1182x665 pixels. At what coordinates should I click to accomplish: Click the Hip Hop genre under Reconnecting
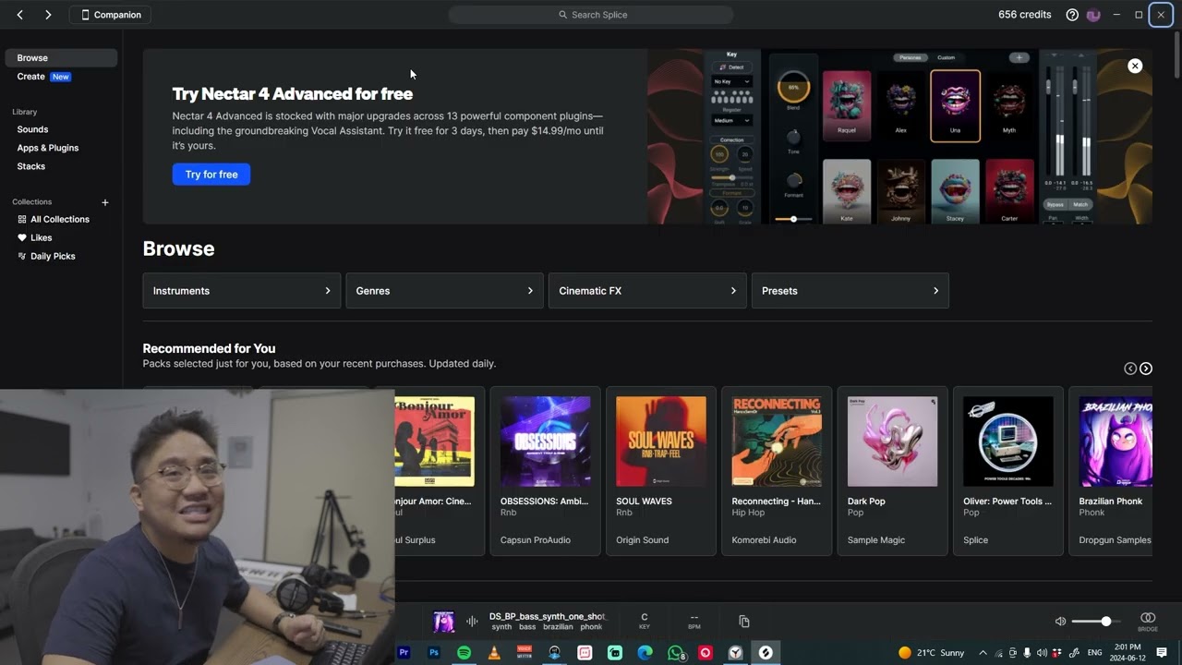point(749,513)
